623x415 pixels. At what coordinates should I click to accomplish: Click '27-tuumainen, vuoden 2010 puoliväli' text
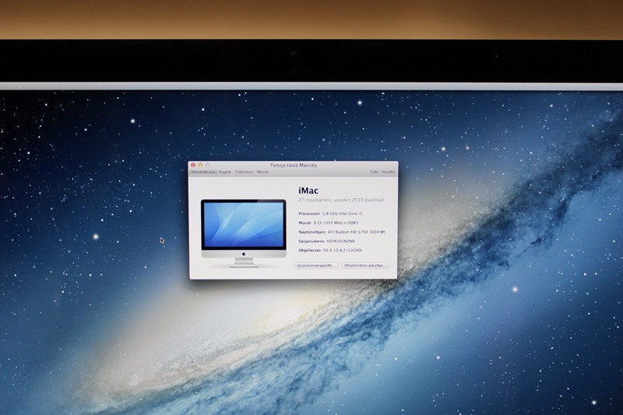pyautogui.click(x=341, y=200)
